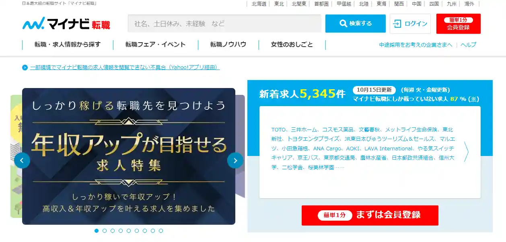
Task: Select 北海道 region link
Action: click(x=259, y=4)
